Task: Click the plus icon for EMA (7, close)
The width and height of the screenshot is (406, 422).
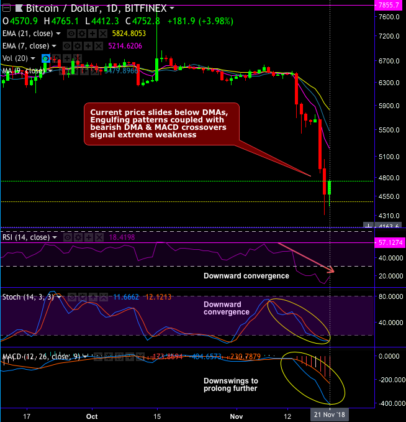Action: click(x=88, y=46)
